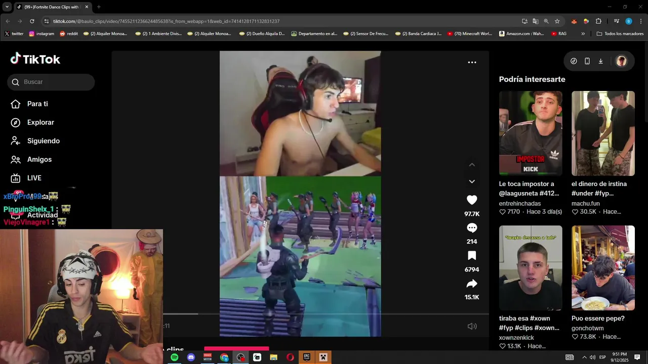The height and width of the screenshot is (364, 648).
Task: Share the video using the arrow icon
Action: (x=472, y=284)
